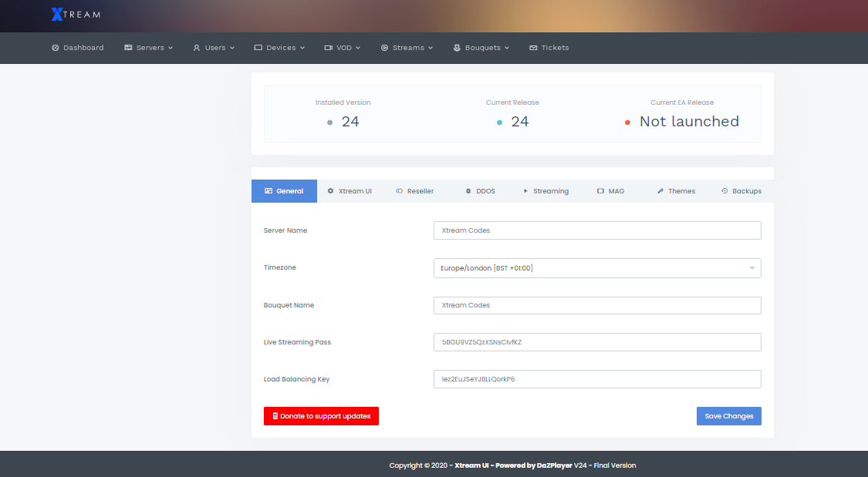
Task: Switch to the Xtream UI tab
Action: [x=350, y=190]
